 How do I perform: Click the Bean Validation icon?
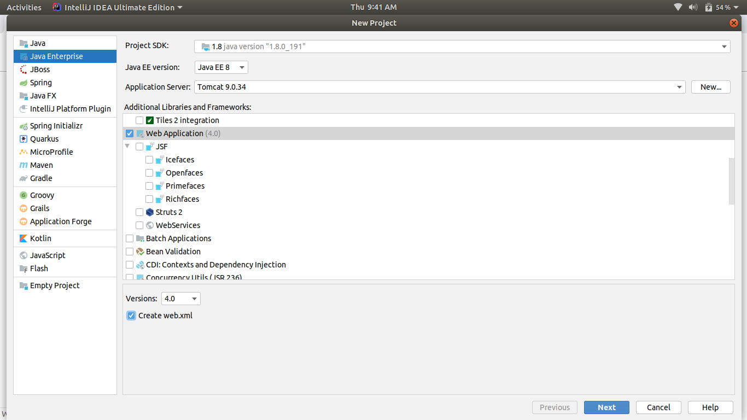point(140,252)
